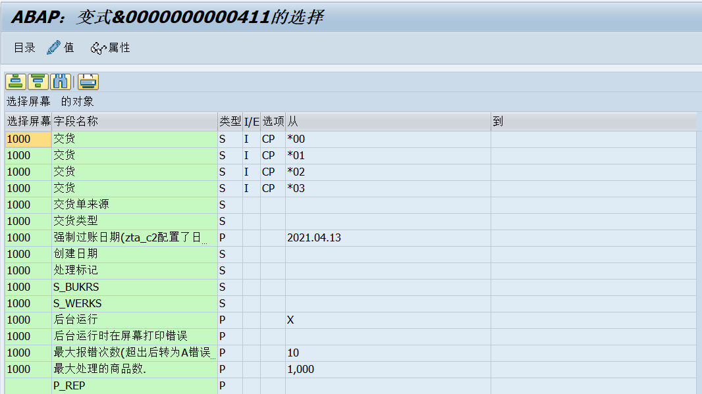Click type S in 交货单来源 row
Image resolution: width=702 pixels, height=394 pixels.
pos(223,205)
